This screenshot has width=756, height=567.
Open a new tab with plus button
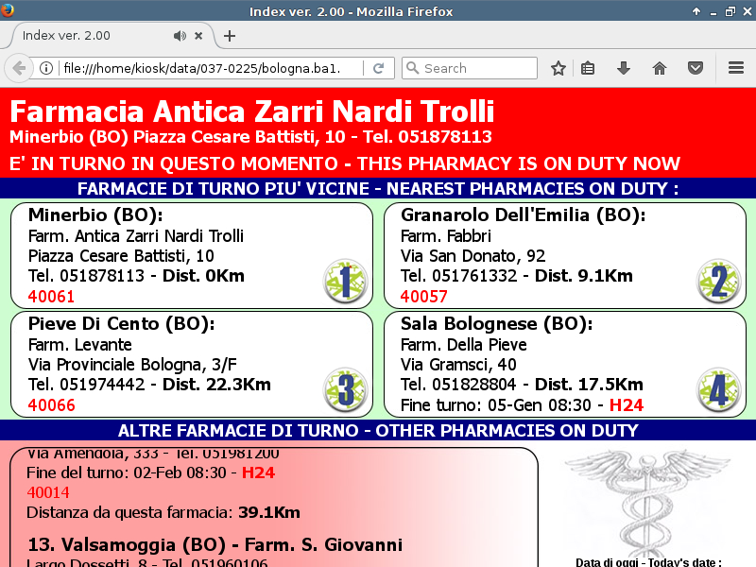point(230,36)
